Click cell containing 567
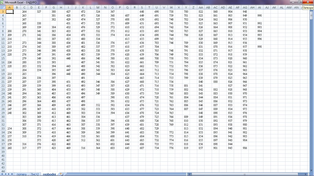Screen dimensions: 314x176 tap(113, 12)
